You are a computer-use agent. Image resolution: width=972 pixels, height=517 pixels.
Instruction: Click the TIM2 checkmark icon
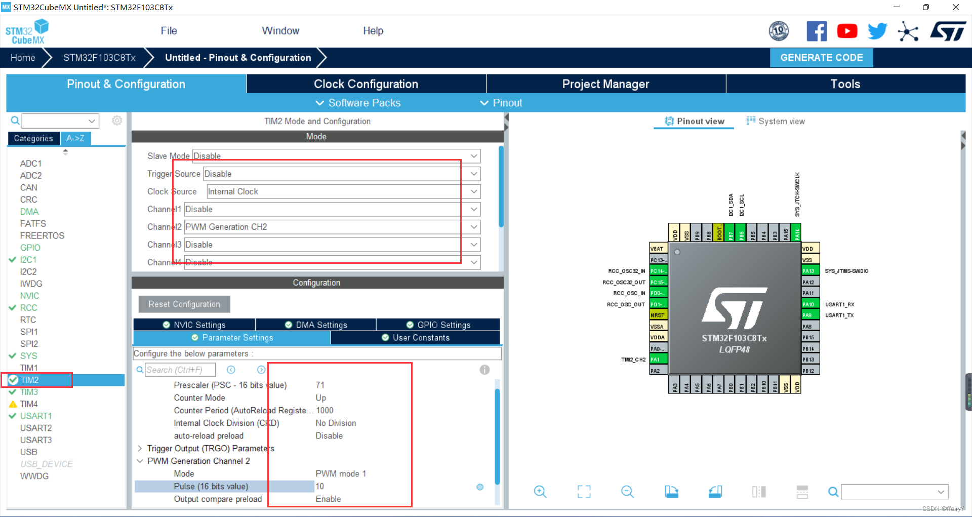13,380
